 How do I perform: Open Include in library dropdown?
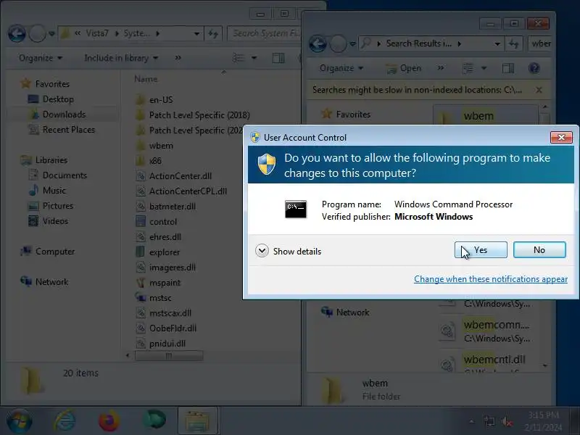tap(121, 58)
